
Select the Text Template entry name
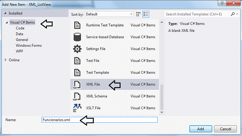pyautogui.click(x=97, y=72)
